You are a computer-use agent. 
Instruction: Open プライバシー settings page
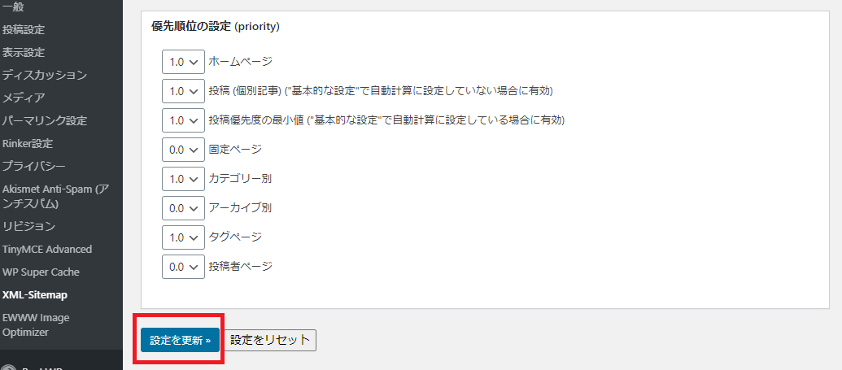click(x=34, y=167)
